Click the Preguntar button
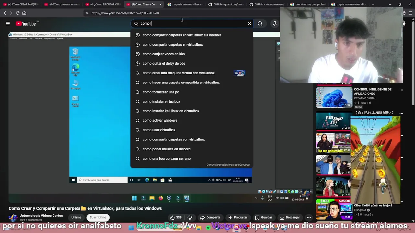Viewport: 415px width, 233px height. tap(238, 217)
